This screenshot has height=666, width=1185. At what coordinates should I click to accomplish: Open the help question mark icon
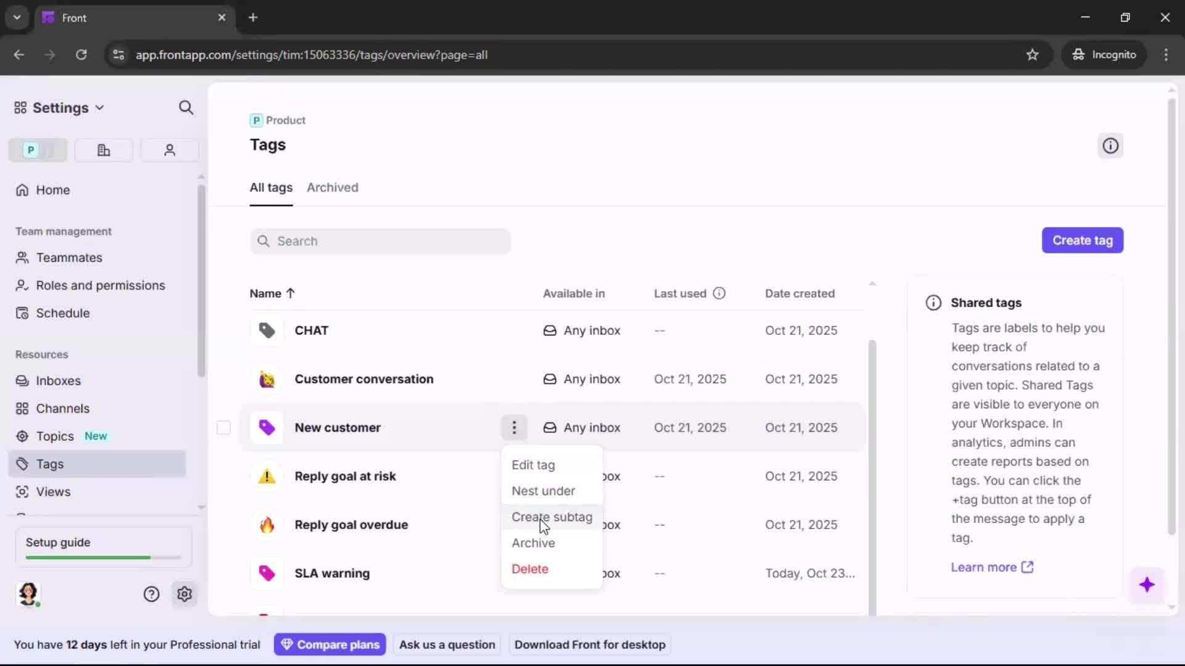(151, 594)
